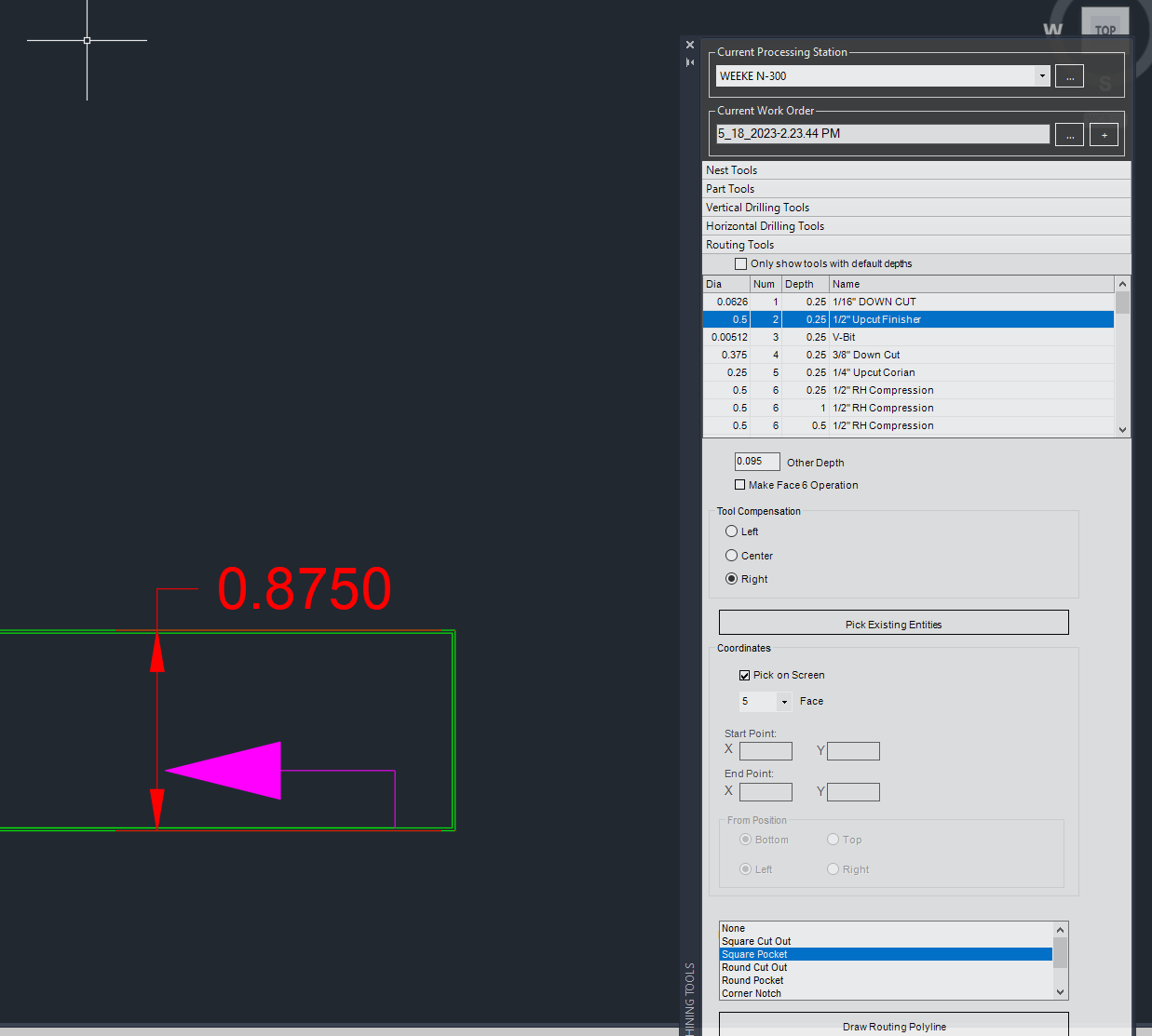This screenshot has height=1036, width=1152.
Task: Sort tool list by Depth column
Action: [x=805, y=284]
